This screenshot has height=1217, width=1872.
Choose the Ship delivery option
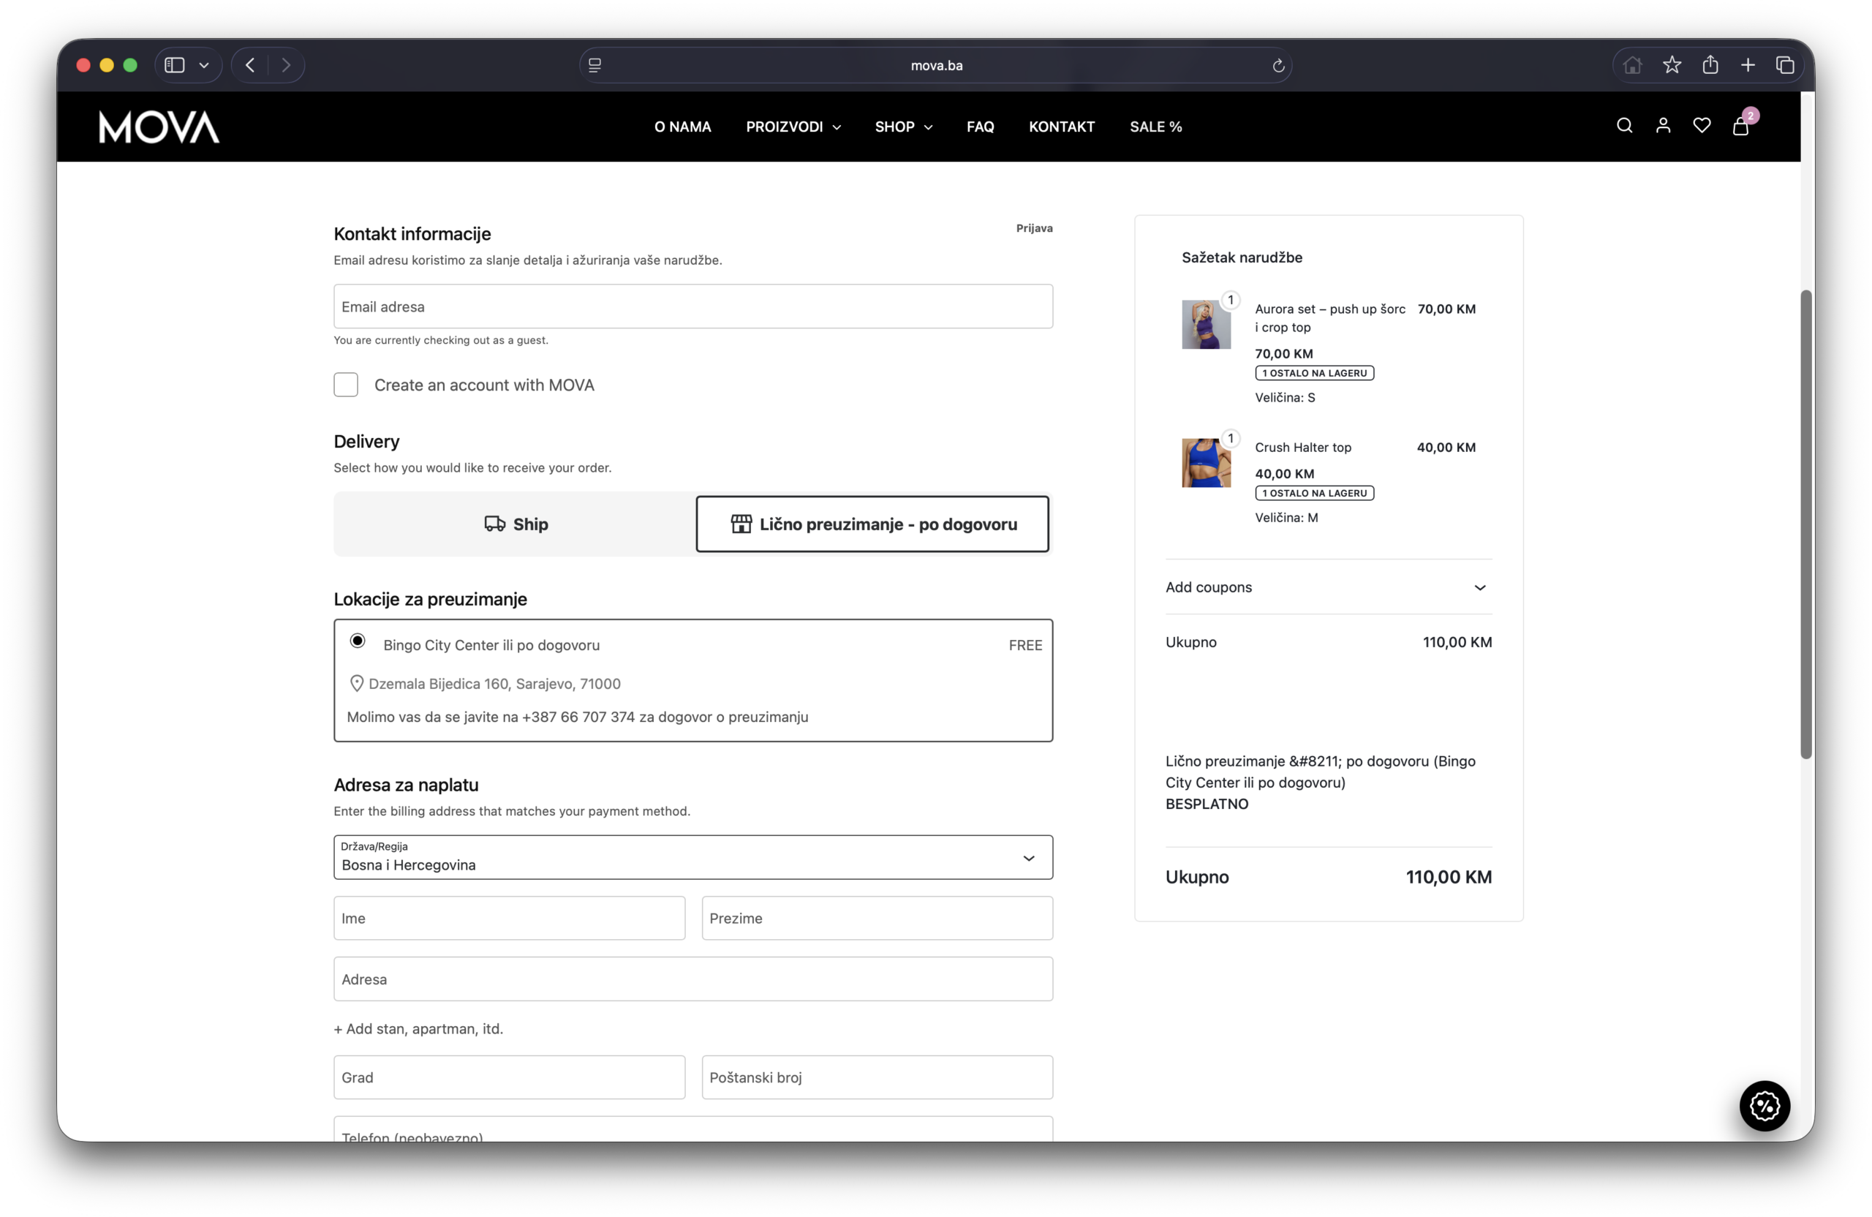coord(516,524)
